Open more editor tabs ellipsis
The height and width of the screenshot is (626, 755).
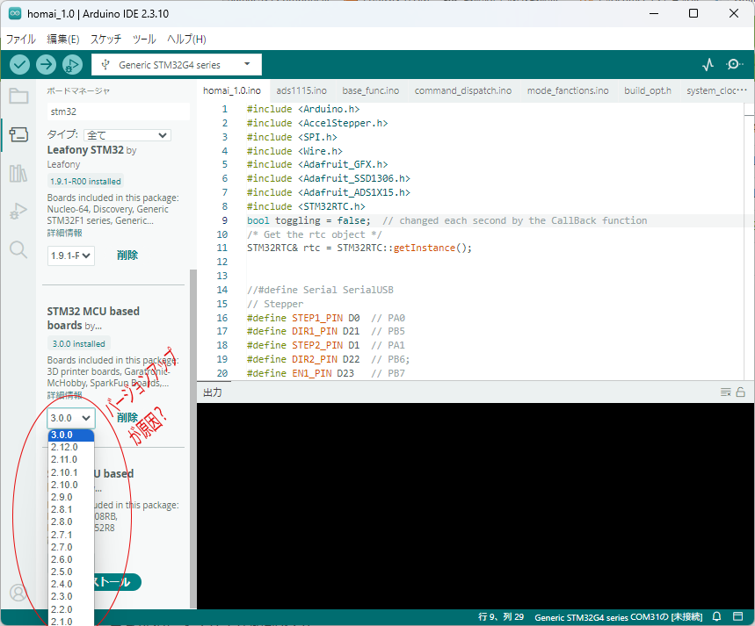pyautogui.click(x=742, y=90)
